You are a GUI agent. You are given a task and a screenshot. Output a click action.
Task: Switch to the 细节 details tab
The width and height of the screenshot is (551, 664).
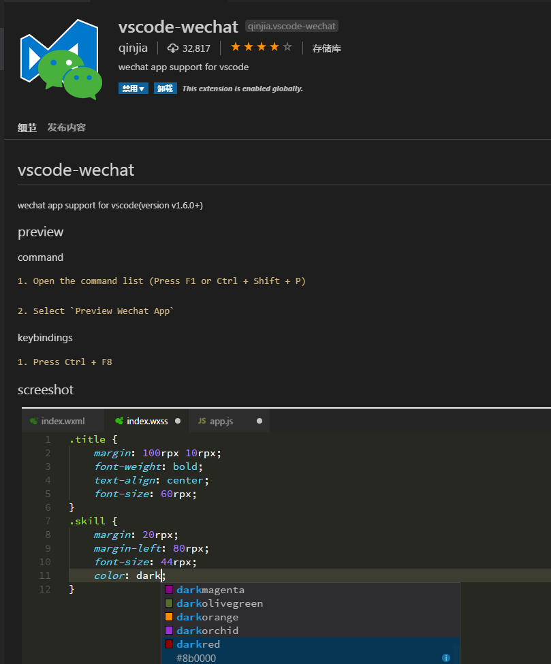27,127
